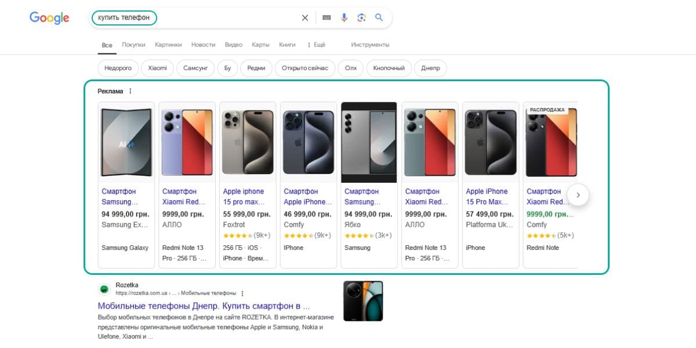Click the star rating (5k+) on Comfy Redmi ad
This screenshot has width=696, height=348.
pyautogui.click(x=550, y=235)
